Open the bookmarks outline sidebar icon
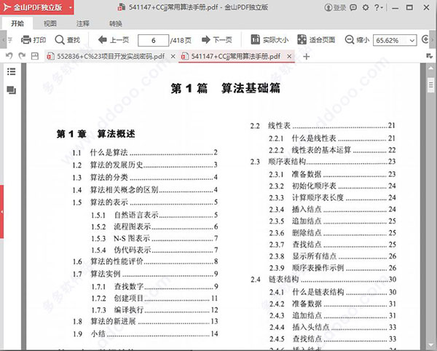The width and height of the screenshot is (437, 351). tap(12, 72)
